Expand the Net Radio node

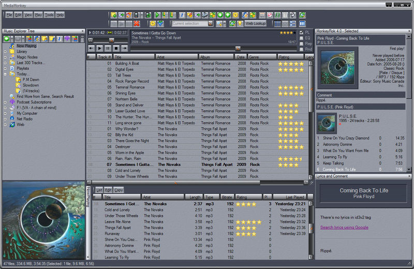point(5,119)
